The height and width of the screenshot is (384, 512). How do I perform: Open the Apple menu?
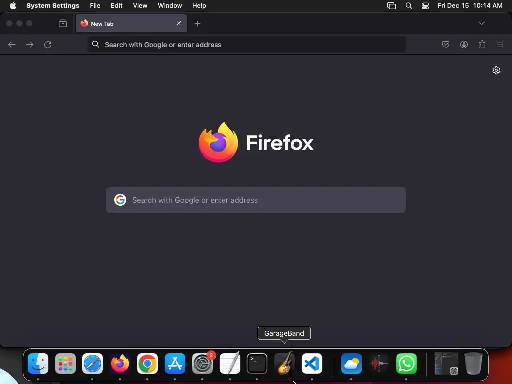[x=13, y=6]
